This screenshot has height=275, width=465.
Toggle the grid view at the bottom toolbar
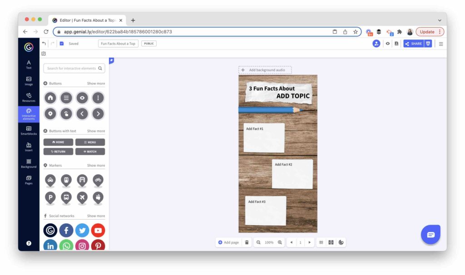(x=321, y=242)
